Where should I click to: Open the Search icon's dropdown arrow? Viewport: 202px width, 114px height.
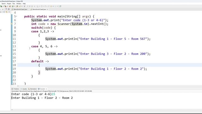(22, 6)
